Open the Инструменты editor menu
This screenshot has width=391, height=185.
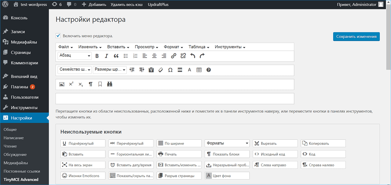pyautogui.click(x=230, y=47)
